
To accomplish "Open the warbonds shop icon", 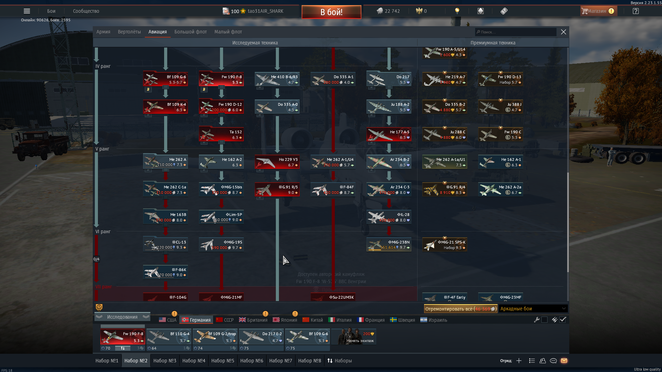I will (481, 11).
